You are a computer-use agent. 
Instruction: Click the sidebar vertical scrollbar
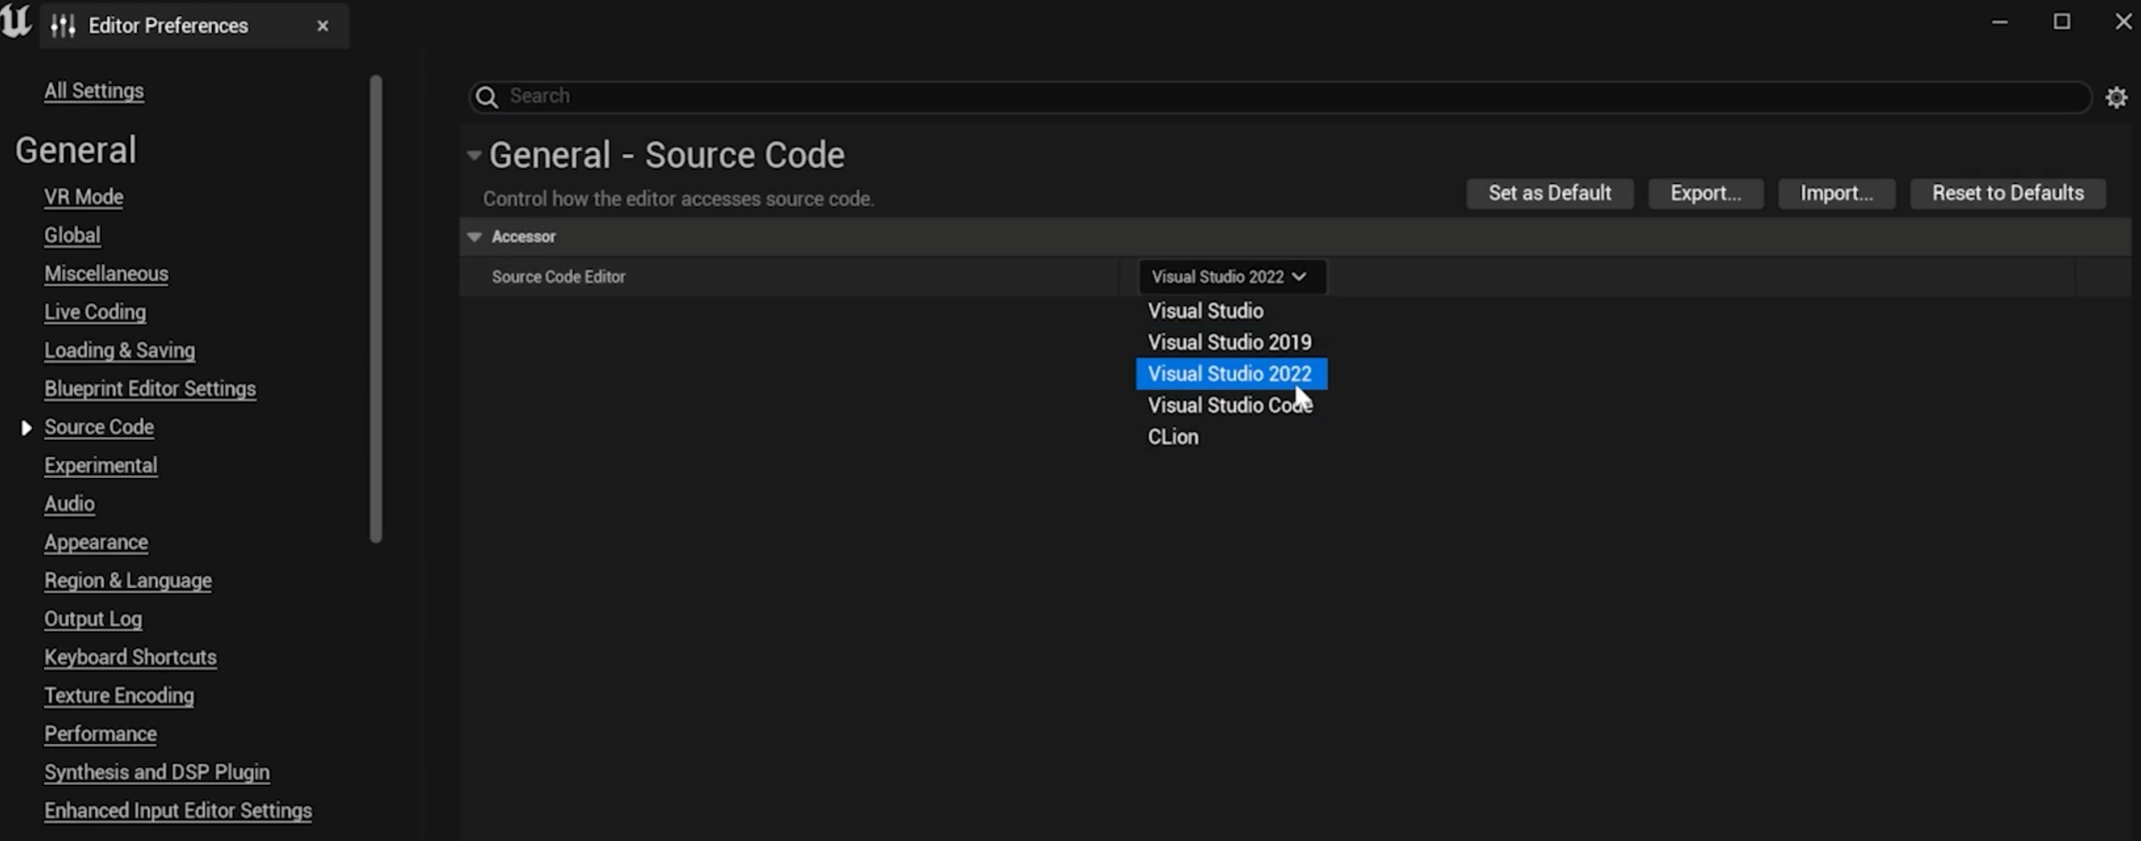[376, 309]
